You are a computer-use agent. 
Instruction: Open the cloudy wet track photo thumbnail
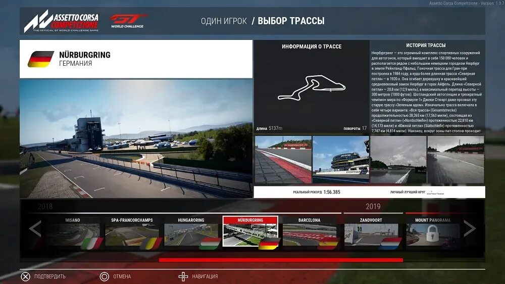398,160
